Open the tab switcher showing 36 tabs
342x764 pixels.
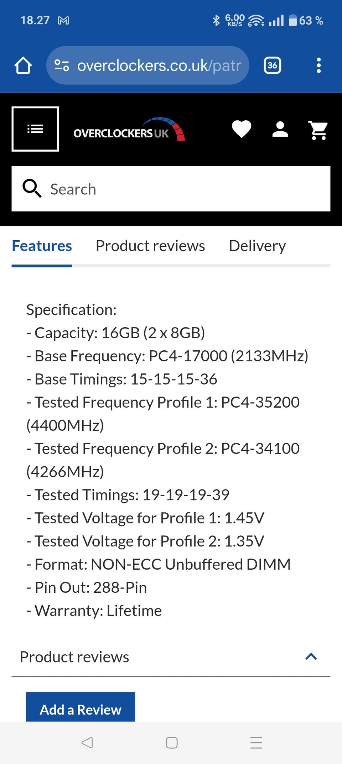point(272,66)
